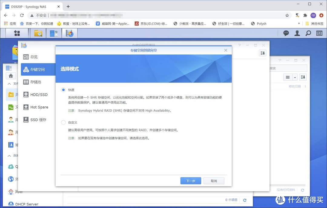327x208 pixels.
Task: Launch Resource Monitor from the taskbar
Action: click(54, 33)
